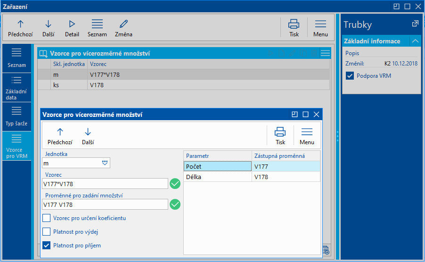Click V177 cell in Zástupná proměnná column
The height and width of the screenshot is (262, 425).
point(286,166)
